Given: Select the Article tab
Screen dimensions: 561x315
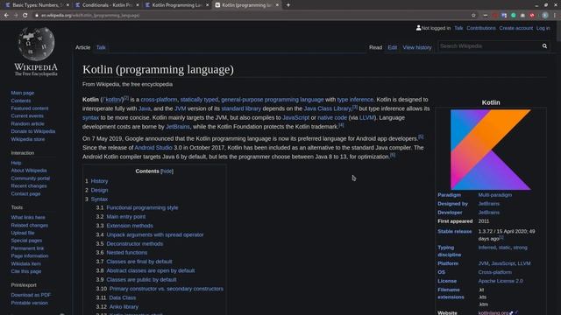Looking at the screenshot, I should pos(83,47).
